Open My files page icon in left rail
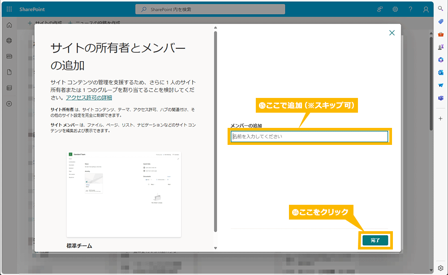Screen dimensions: 448x275 click(x=9, y=72)
